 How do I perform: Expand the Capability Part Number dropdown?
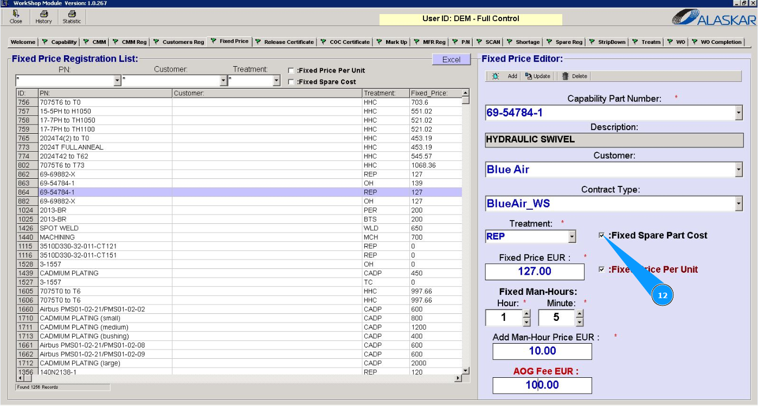(x=738, y=113)
